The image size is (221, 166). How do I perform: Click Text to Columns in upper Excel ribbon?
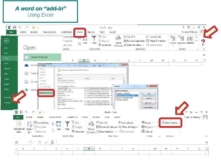[118, 41]
